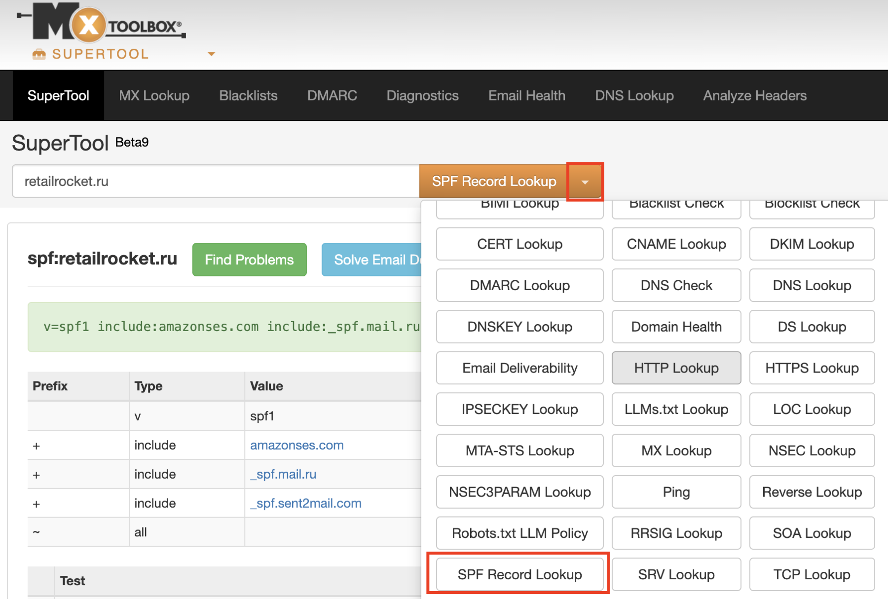This screenshot has height=599, width=888.
Task: Click the spf:retailrocket.ru heading
Action: [102, 259]
